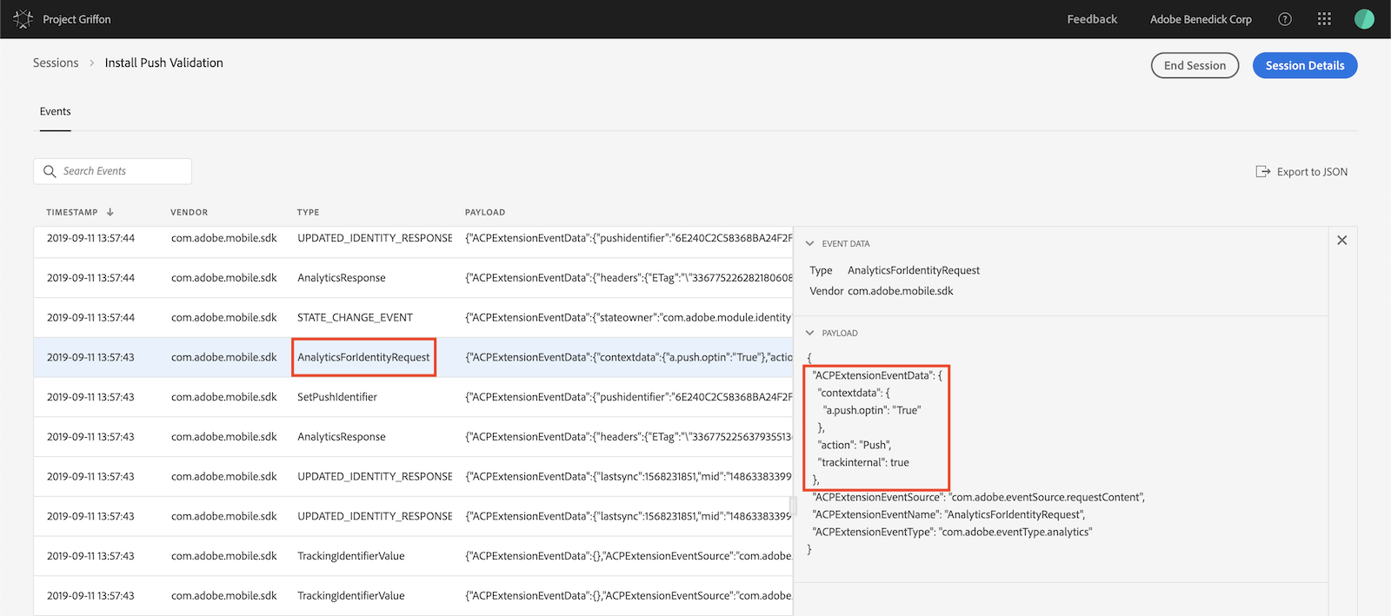Screen dimensions: 1391x616
Task: Select the AnalyticsForIdentityRequest type in the table
Action: pyautogui.click(x=363, y=358)
